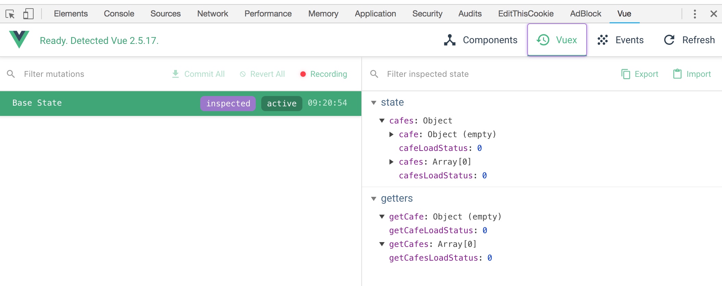The width and height of the screenshot is (722, 286).
Task: Open the Security tab
Action: (427, 14)
